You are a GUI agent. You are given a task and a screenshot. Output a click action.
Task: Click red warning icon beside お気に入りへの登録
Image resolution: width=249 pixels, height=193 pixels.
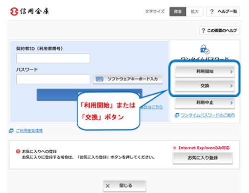pos(18,151)
